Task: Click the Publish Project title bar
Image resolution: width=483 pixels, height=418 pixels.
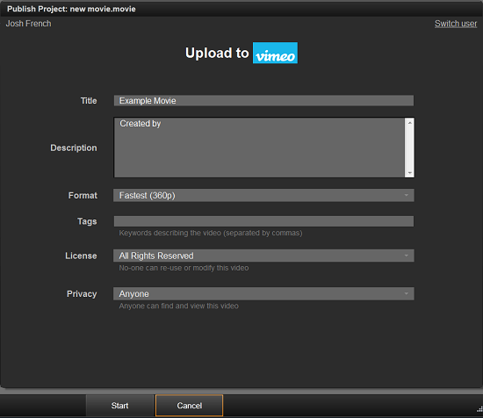Action: click(241, 9)
